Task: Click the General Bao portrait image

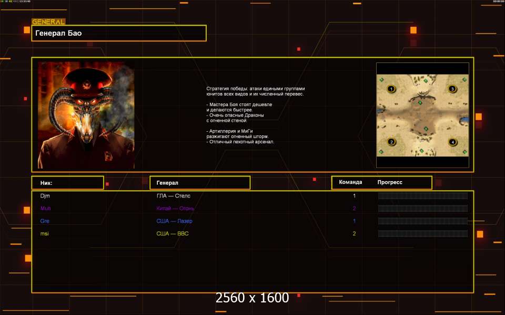Action: pyautogui.click(x=86, y=115)
